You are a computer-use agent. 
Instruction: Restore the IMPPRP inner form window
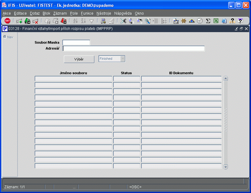coord(241,29)
